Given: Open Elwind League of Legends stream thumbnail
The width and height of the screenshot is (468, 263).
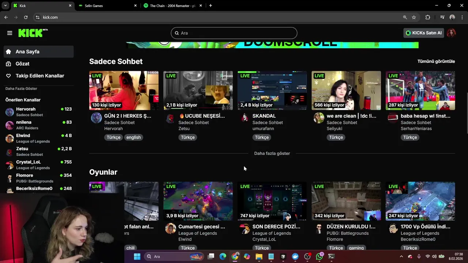Looking at the screenshot, I should coord(198,201).
